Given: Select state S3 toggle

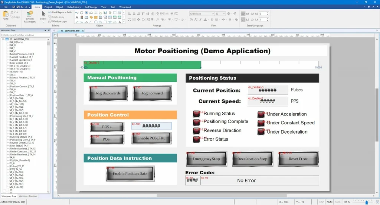Looking at the screenshot, I should 256,14.
